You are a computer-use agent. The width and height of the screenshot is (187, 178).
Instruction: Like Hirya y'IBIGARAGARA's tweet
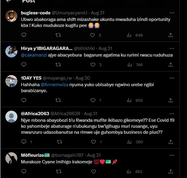tap(93, 65)
